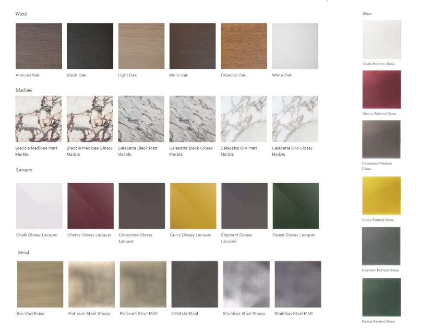This screenshot has width=432, height=330.
Task: Pick the Orbitale Steel metal swatch
Action: 194,284
